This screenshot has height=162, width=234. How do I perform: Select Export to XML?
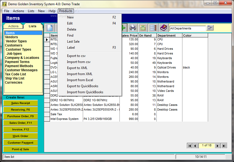[89, 68]
